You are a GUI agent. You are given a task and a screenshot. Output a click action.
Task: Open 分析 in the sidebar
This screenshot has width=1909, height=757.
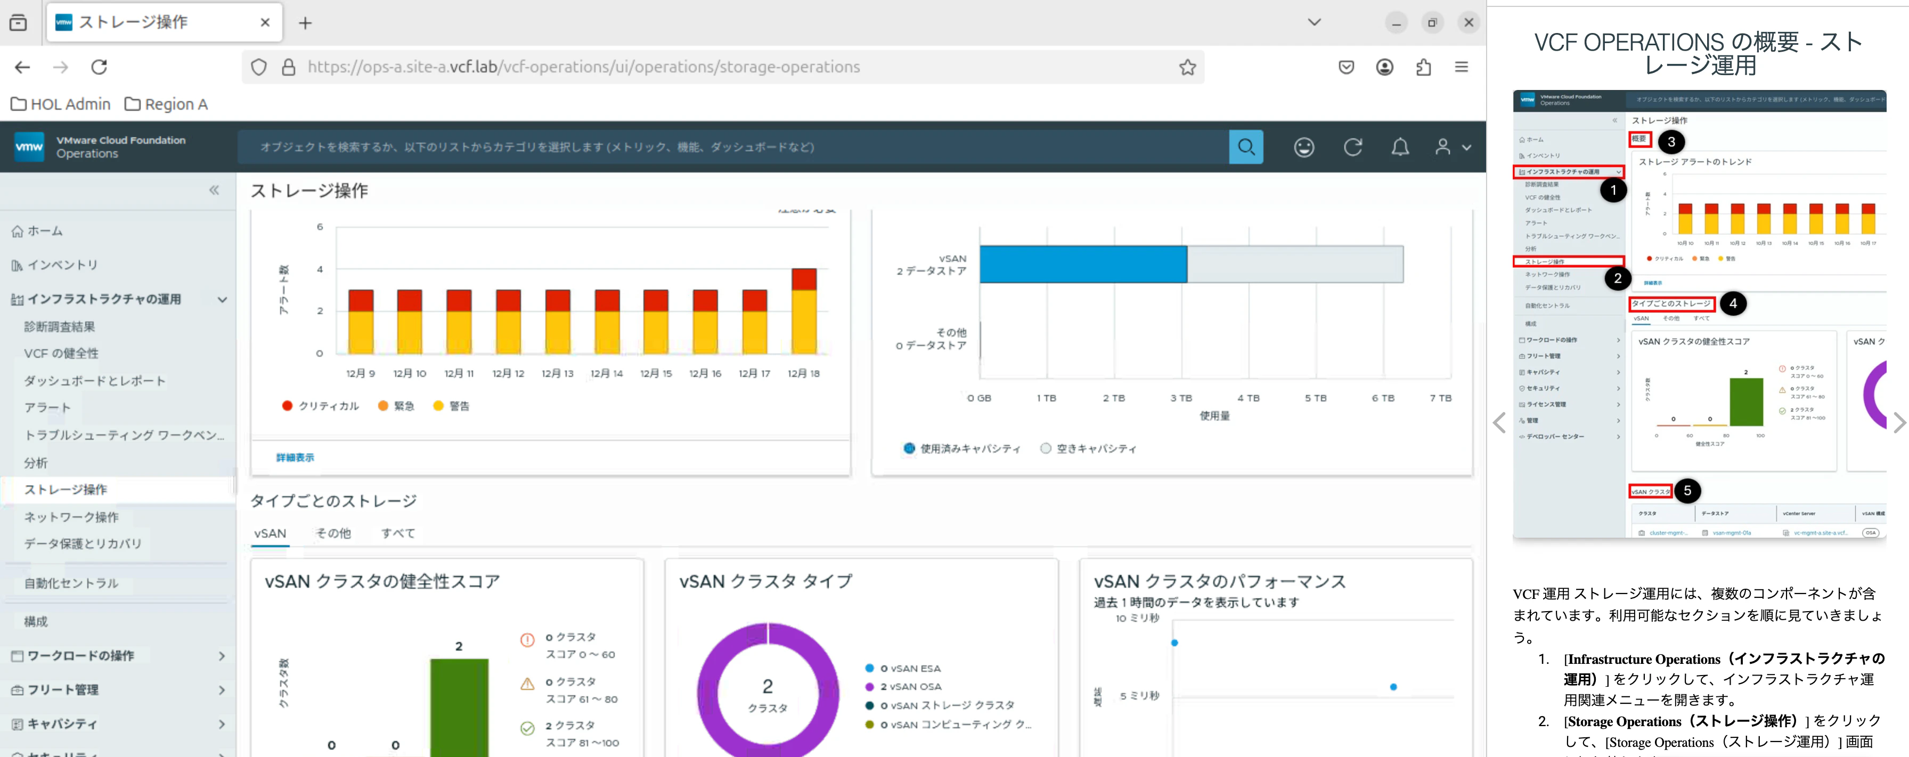(x=36, y=463)
